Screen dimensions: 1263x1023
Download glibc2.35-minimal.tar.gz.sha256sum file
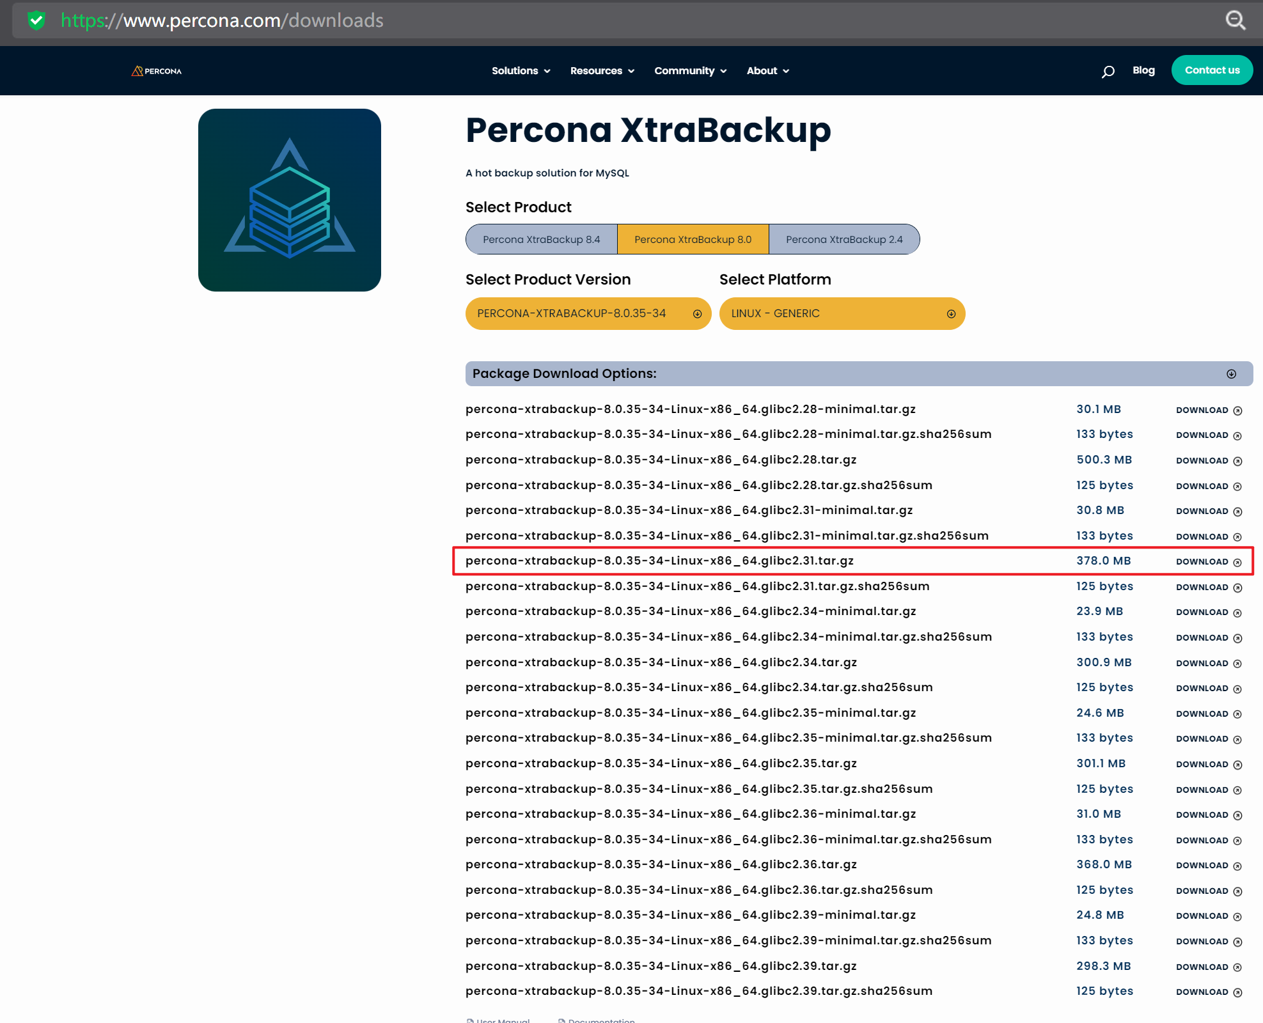[x=1209, y=738]
